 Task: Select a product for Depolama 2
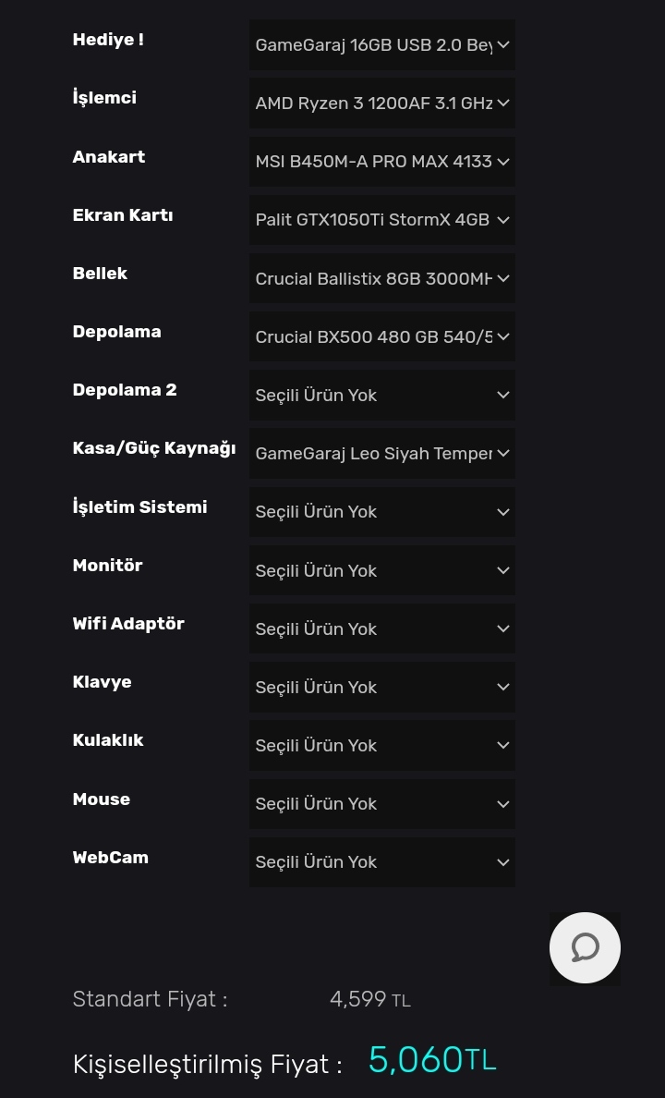coord(381,395)
